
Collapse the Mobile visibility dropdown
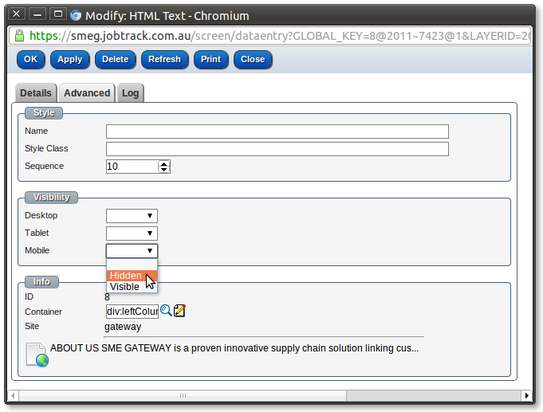coord(132,251)
